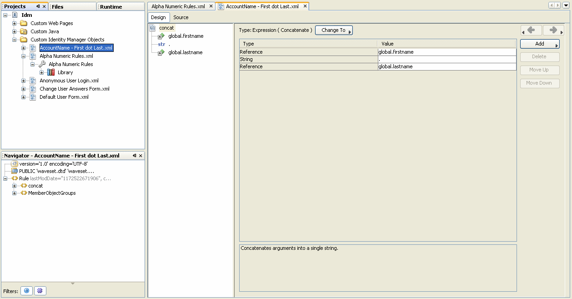This screenshot has width=572, height=299.
Task: Click the wrench icon beside Alpha Numeric Rules
Action: pyautogui.click(x=42, y=64)
